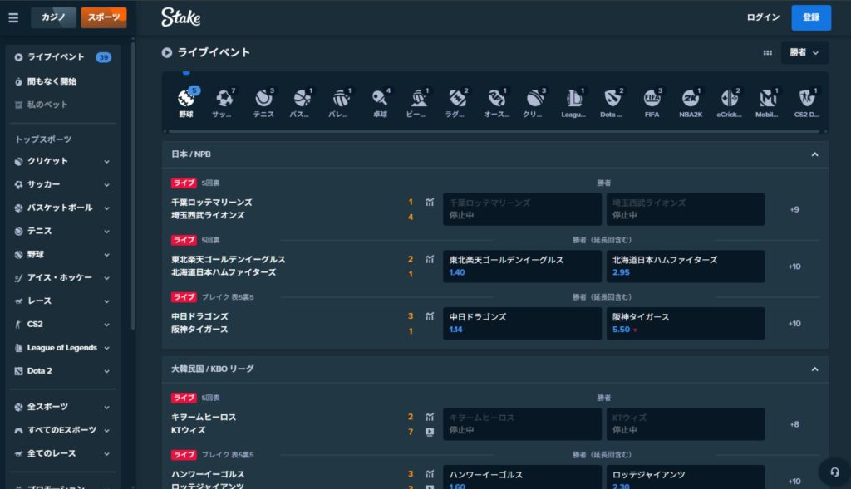Open the hamburger menu
851x489 pixels.
pyautogui.click(x=13, y=18)
